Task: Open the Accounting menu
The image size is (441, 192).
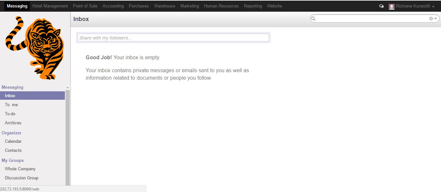Action: coord(113,6)
